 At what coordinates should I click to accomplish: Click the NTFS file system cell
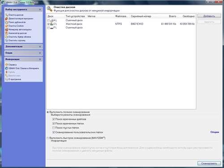coord(118,24)
